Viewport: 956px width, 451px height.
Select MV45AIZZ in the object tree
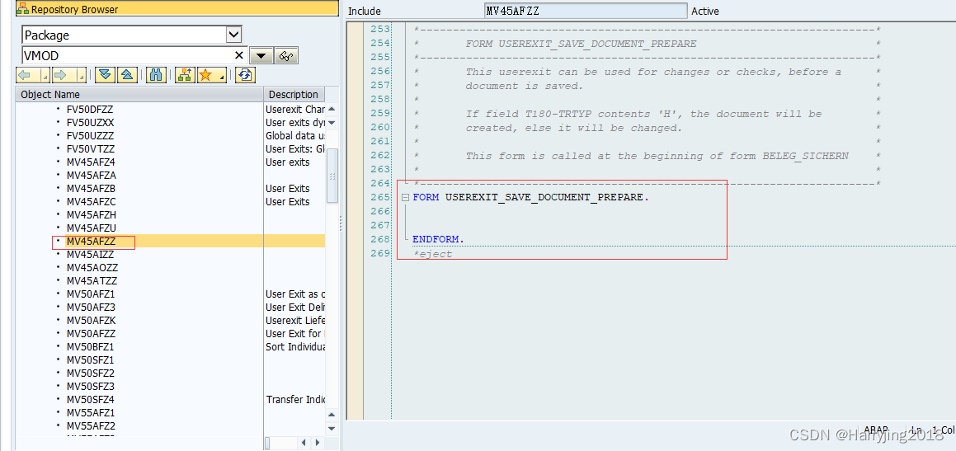pos(90,254)
